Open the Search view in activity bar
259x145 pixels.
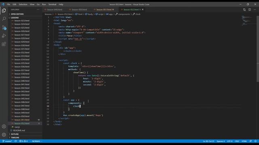tap(4, 19)
